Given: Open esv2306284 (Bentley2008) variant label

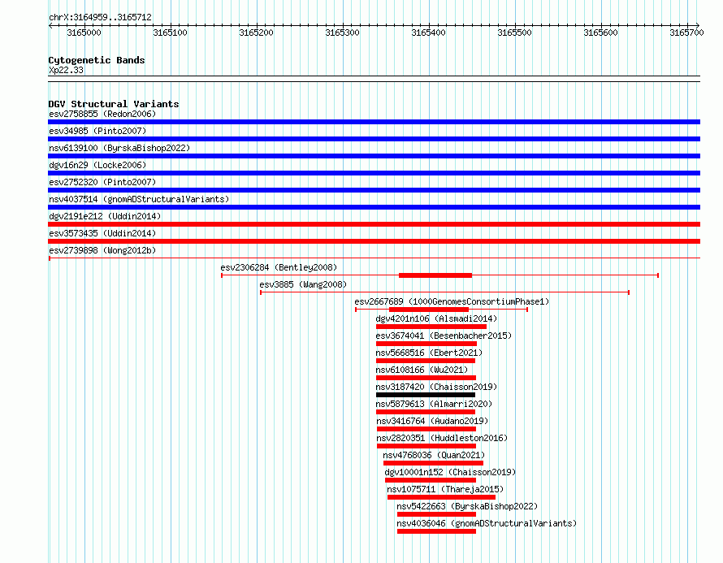Looking at the screenshot, I should tap(279, 267).
